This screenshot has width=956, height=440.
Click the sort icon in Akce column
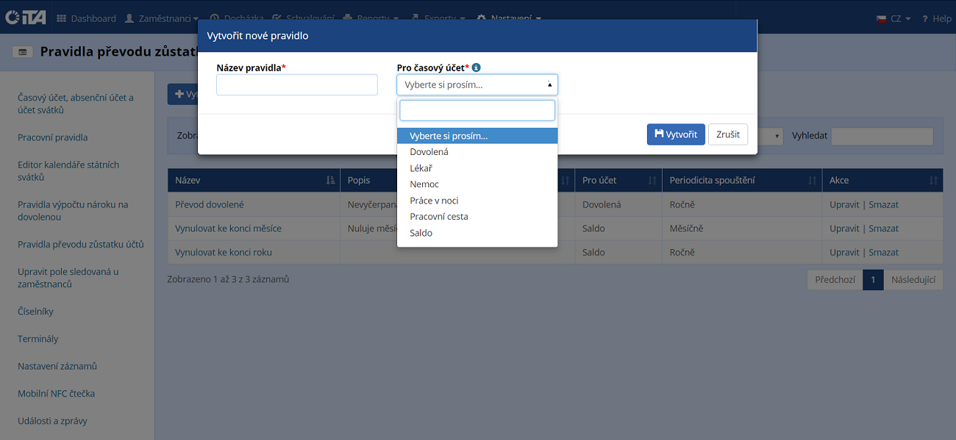pyautogui.click(x=933, y=181)
